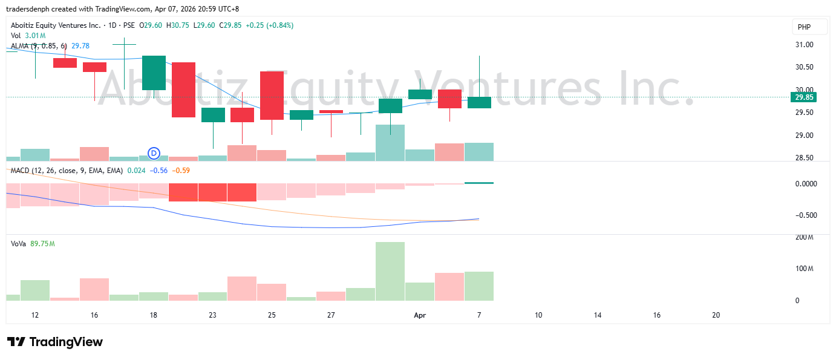Click the dividend 'D' marker icon
Screen dimensions: 836x360
point(154,152)
